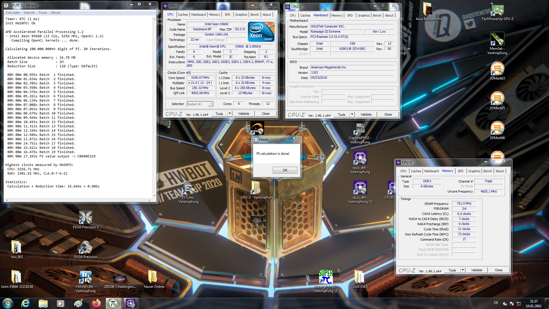Launch EVTune shortcut

click(x=188, y=192)
